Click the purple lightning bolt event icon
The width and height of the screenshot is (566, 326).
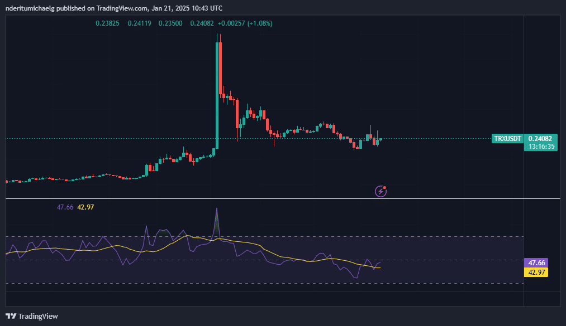pyautogui.click(x=380, y=191)
